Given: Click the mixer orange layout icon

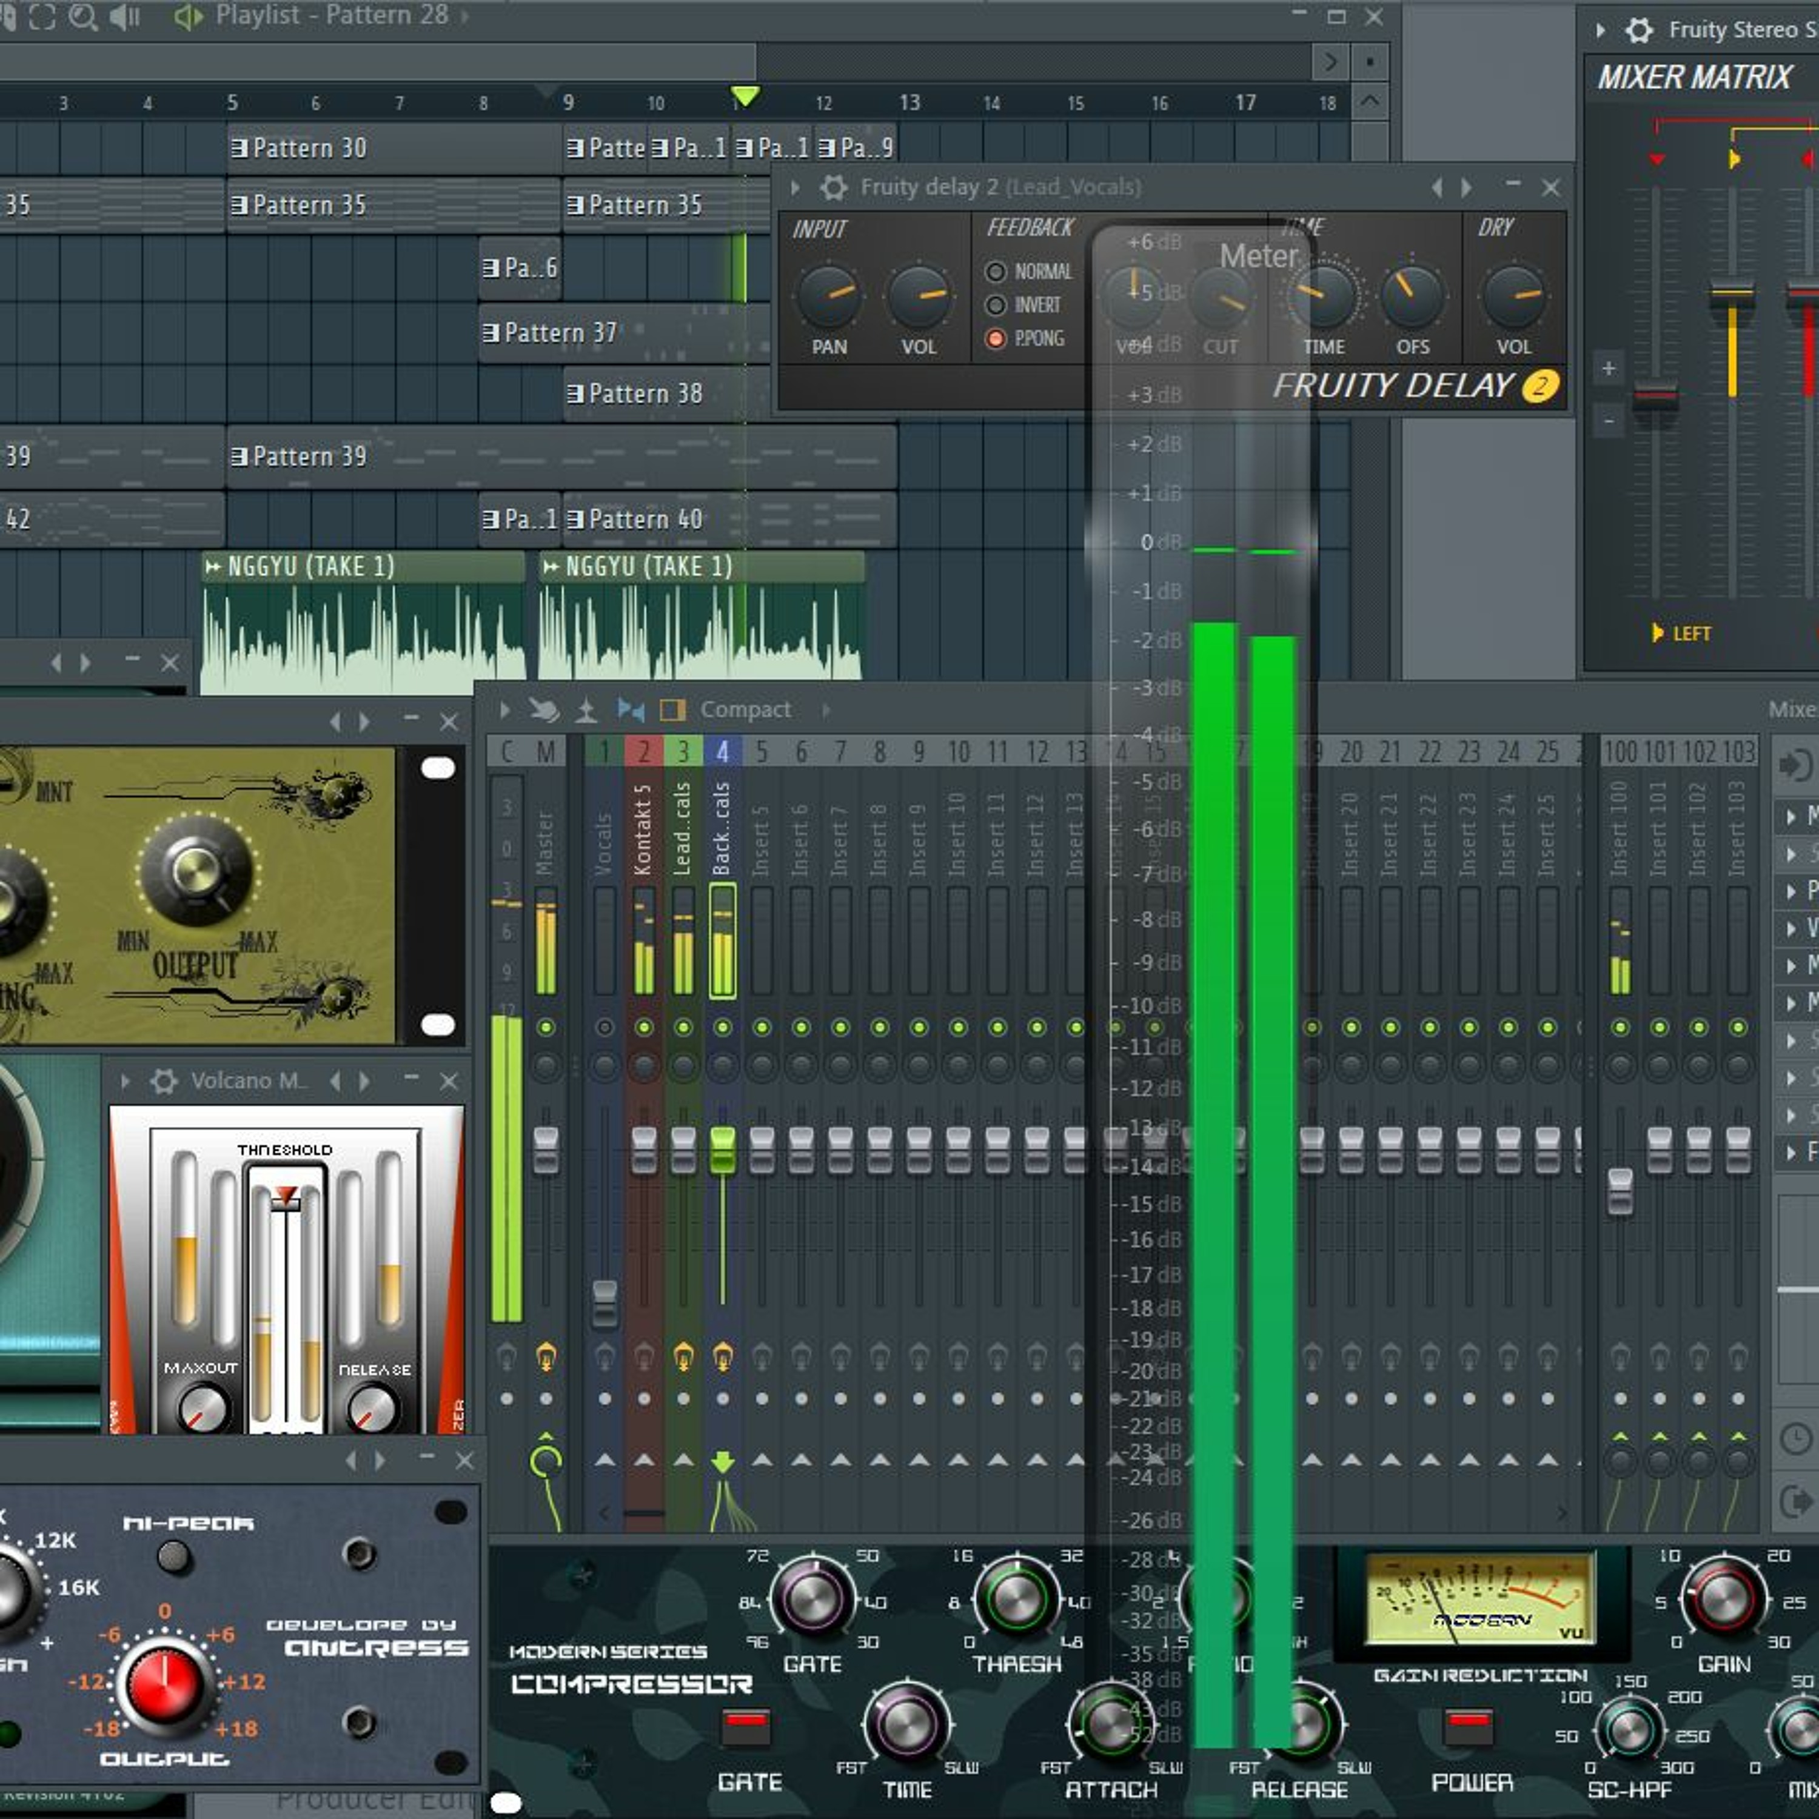Looking at the screenshot, I should click(672, 710).
